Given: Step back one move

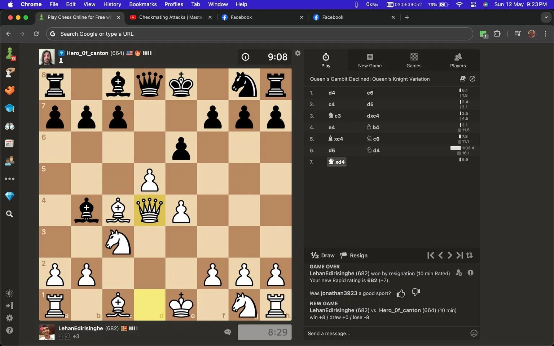Looking at the screenshot, I should coord(440,255).
